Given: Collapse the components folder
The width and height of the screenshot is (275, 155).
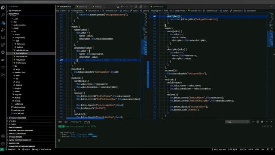Looking at the screenshot, I should 20,37.
